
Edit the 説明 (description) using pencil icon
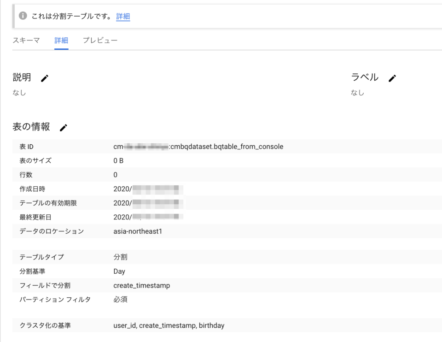pyautogui.click(x=45, y=78)
